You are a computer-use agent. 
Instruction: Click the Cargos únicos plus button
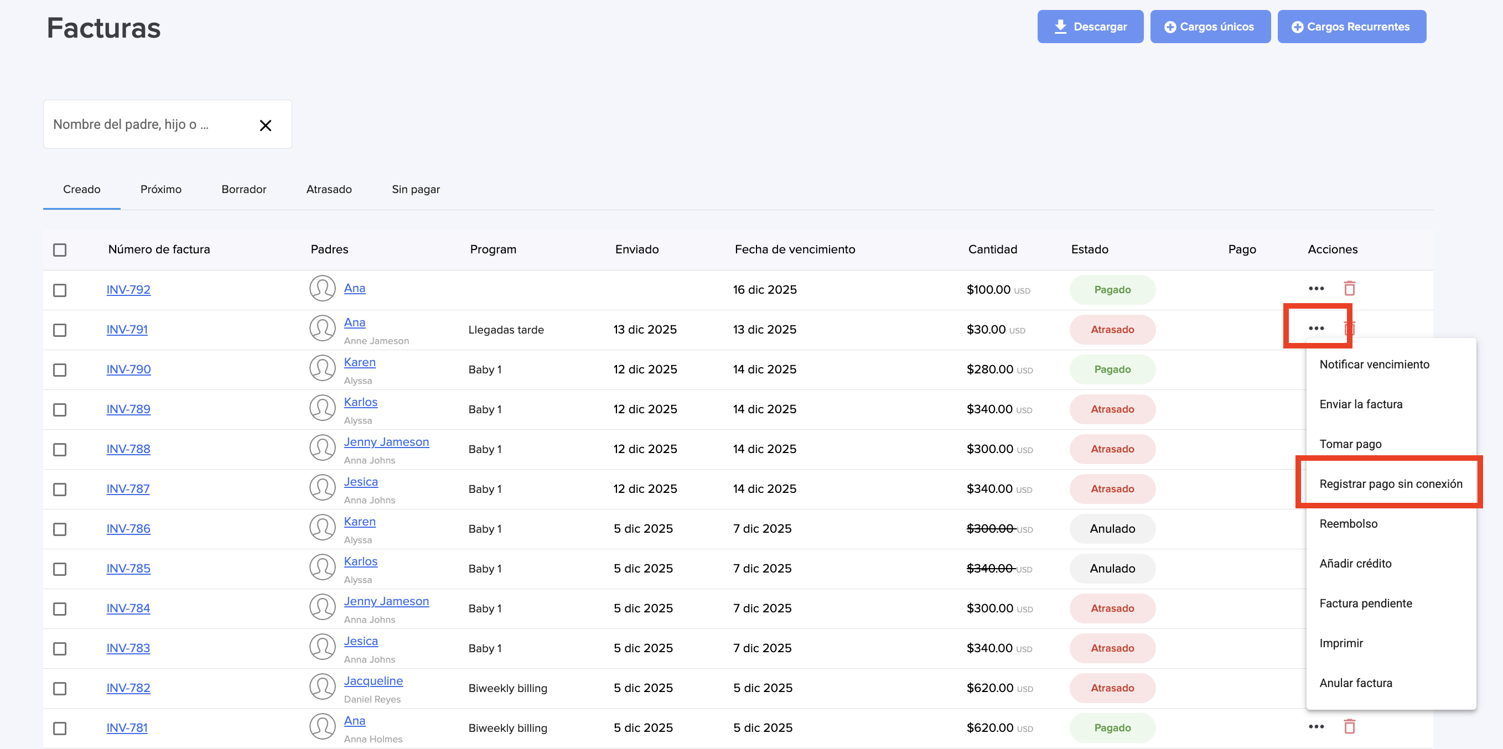tap(1210, 27)
